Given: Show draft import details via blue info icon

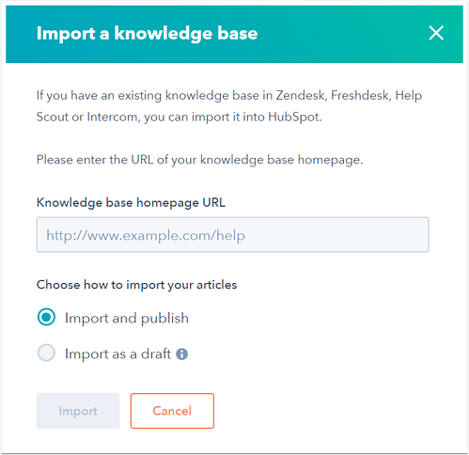Looking at the screenshot, I should point(181,354).
